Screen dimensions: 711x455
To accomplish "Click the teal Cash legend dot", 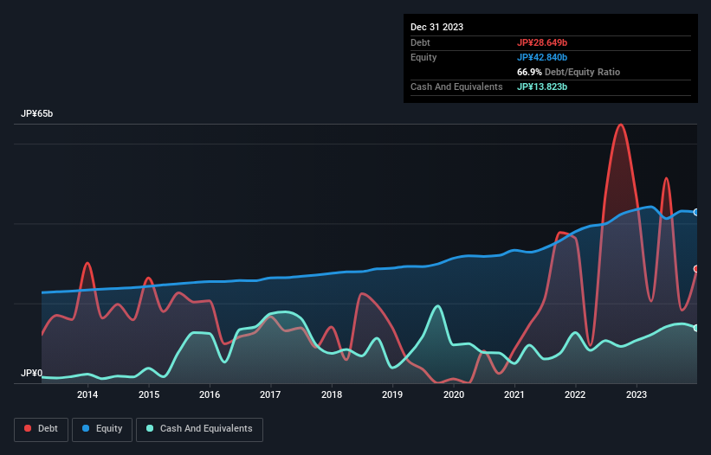I will 150,428.
